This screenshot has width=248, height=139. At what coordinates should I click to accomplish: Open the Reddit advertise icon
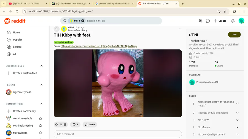click(x=200, y=21)
